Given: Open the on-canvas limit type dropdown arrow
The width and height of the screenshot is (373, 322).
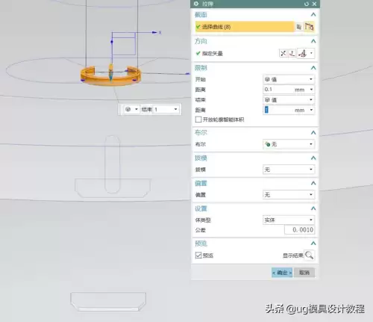Looking at the screenshot, I should 137,109.
